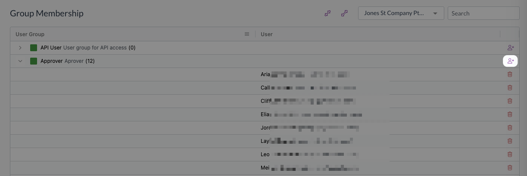Screen dimensions: 527x176
Task: Add user to Approver group
Action: (510, 61)
